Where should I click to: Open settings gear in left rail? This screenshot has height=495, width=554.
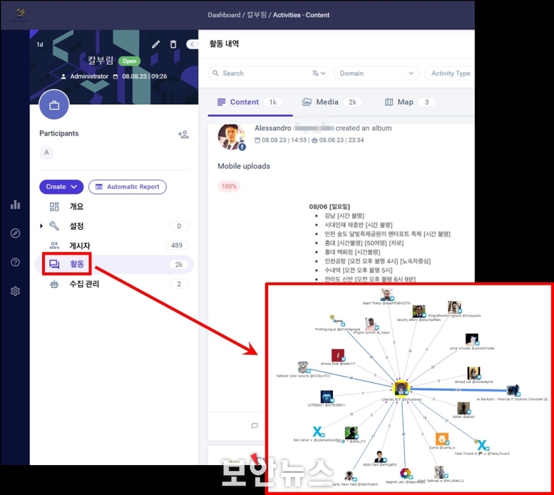[x=15, y=292]
